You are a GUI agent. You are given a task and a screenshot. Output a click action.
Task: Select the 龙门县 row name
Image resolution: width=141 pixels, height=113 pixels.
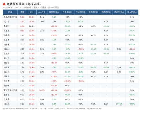click(6, 22)
